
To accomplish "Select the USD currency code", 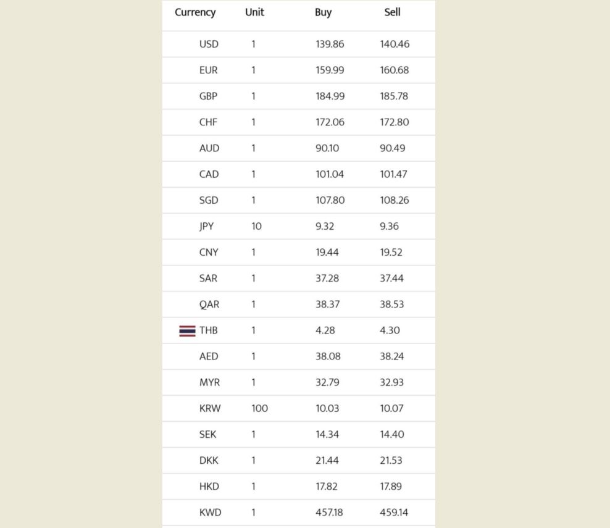I will click(x=209, y=44).
